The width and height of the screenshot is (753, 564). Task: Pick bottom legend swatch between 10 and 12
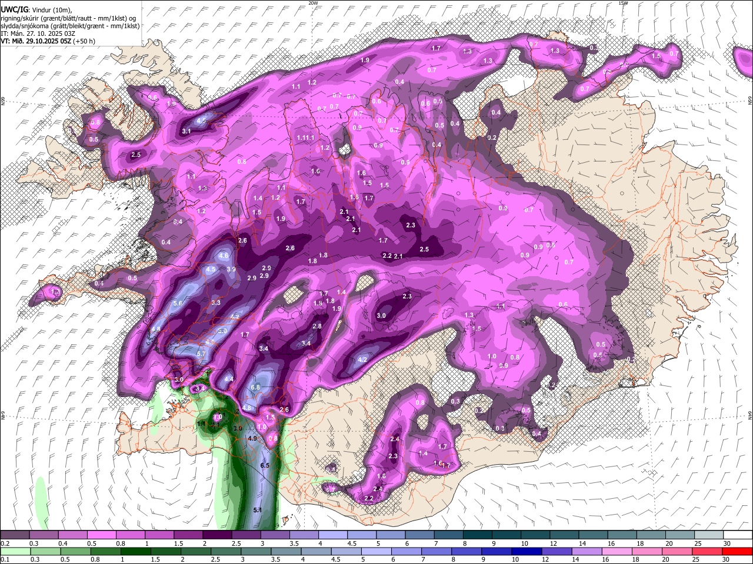coord(527,551)
